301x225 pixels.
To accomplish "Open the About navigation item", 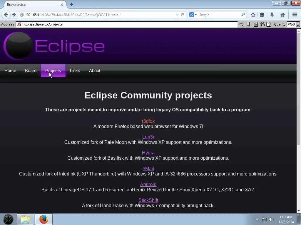I will (x=95, y=71).
